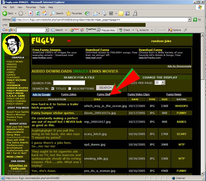Viewport: 206px width, 181px height.
Task: Open the View menu
Action: [x=20, y=7]
